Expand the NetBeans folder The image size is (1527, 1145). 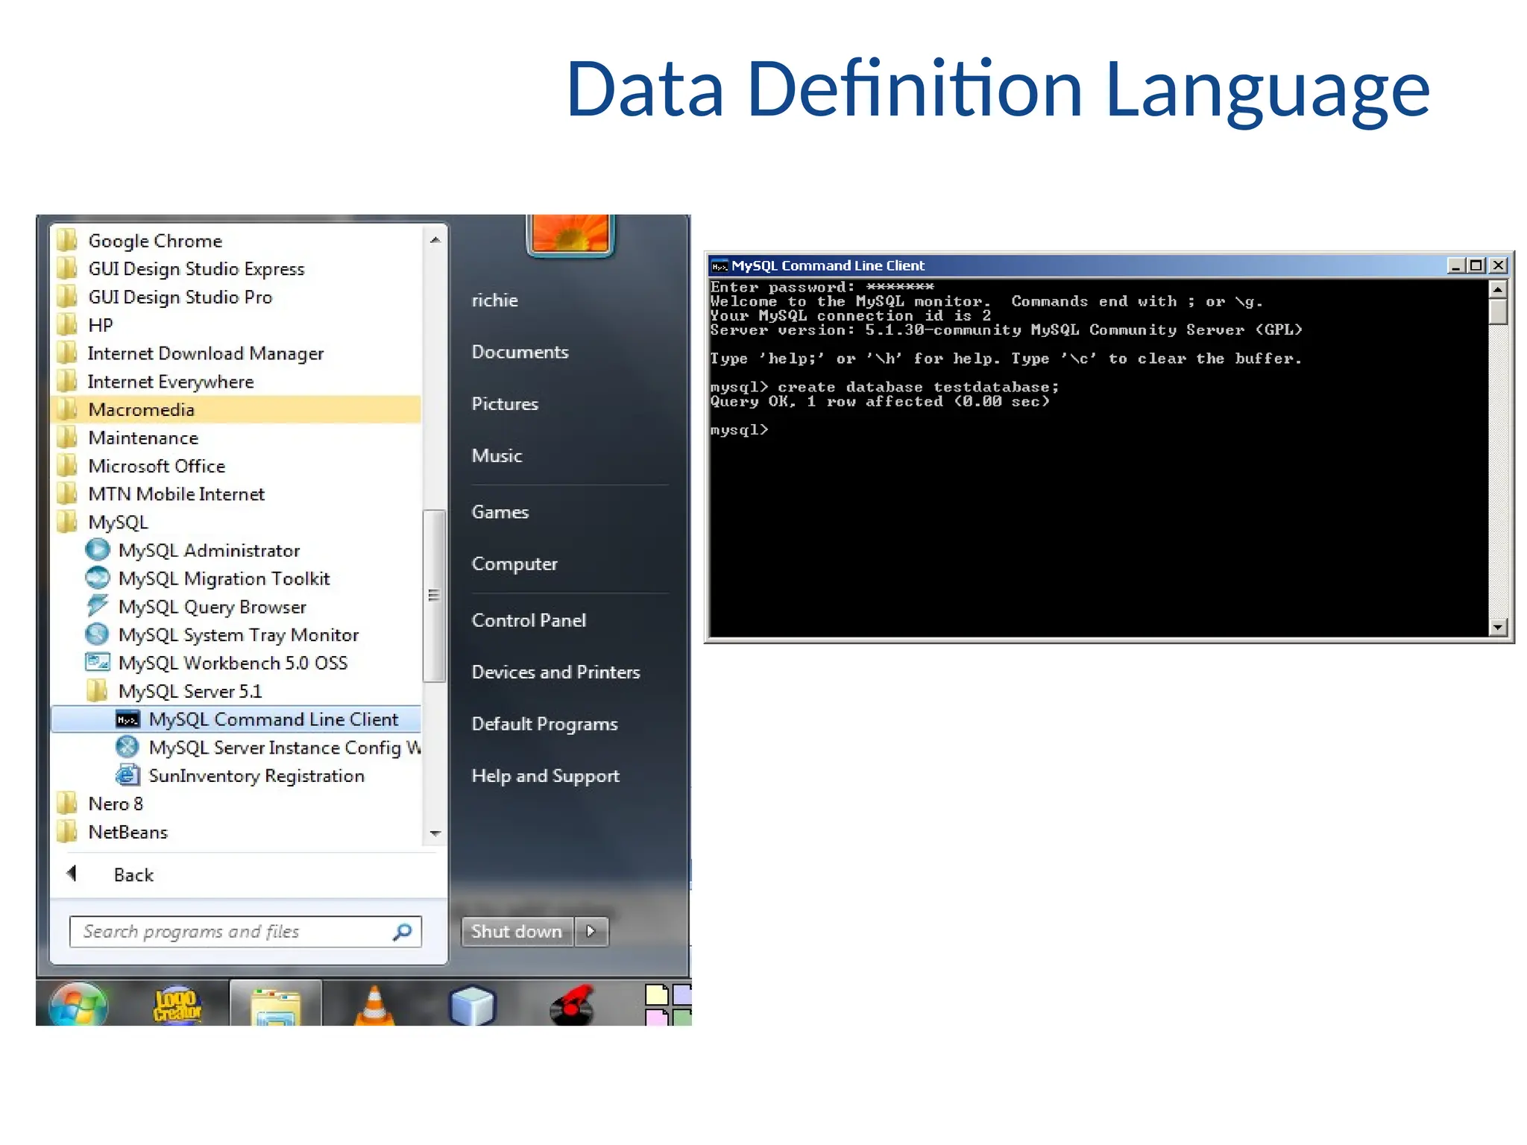coord(112,833)
